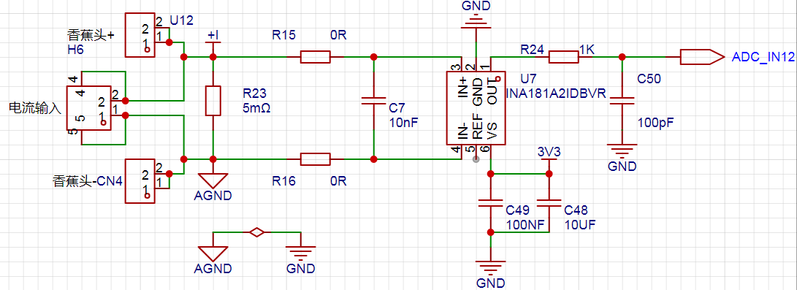Select the U7 INA181A2IDBVR chip body
Screen dimensions: 797x290
click(476, 107)
